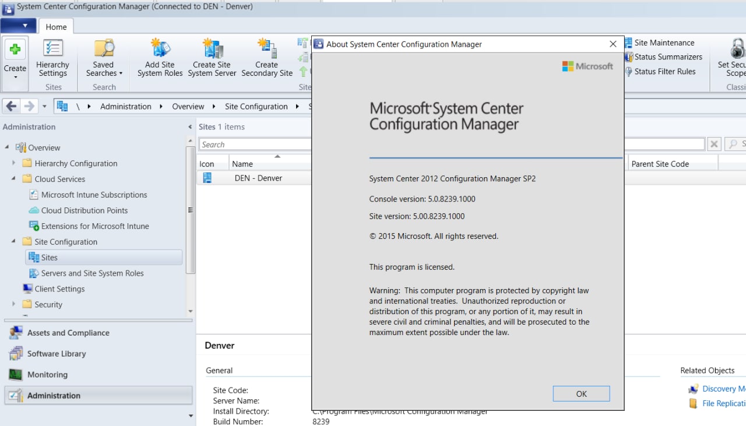Click the Server Name label

[236, 401]
